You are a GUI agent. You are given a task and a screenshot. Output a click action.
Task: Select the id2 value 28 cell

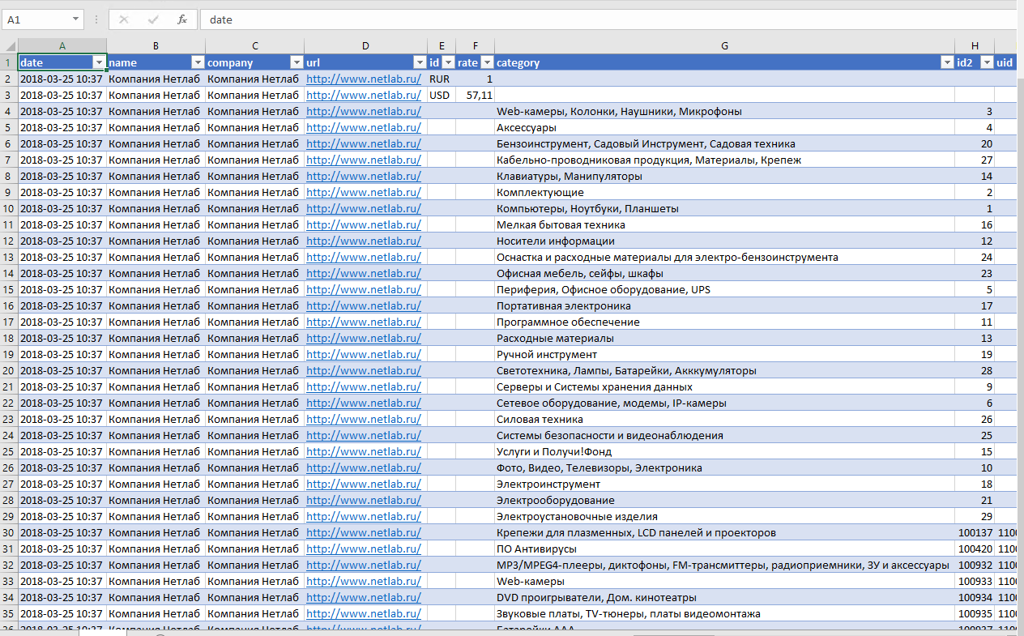tap(975, 370)
